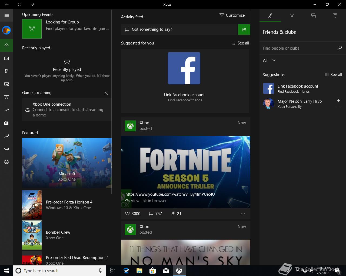Remove Major Nelson suggestion with minus
Viewport: 346px width, 276px height.
(338, 107)
